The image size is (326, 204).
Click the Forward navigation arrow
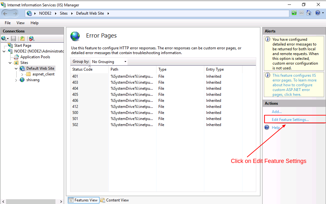click(x=15, y=13)
